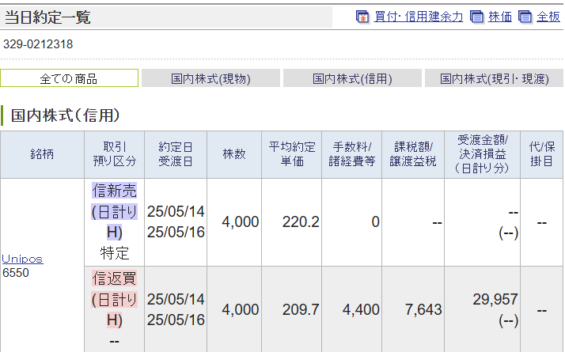
Task: Click the 代/保 掛目 column header
Action: point(542,154)
